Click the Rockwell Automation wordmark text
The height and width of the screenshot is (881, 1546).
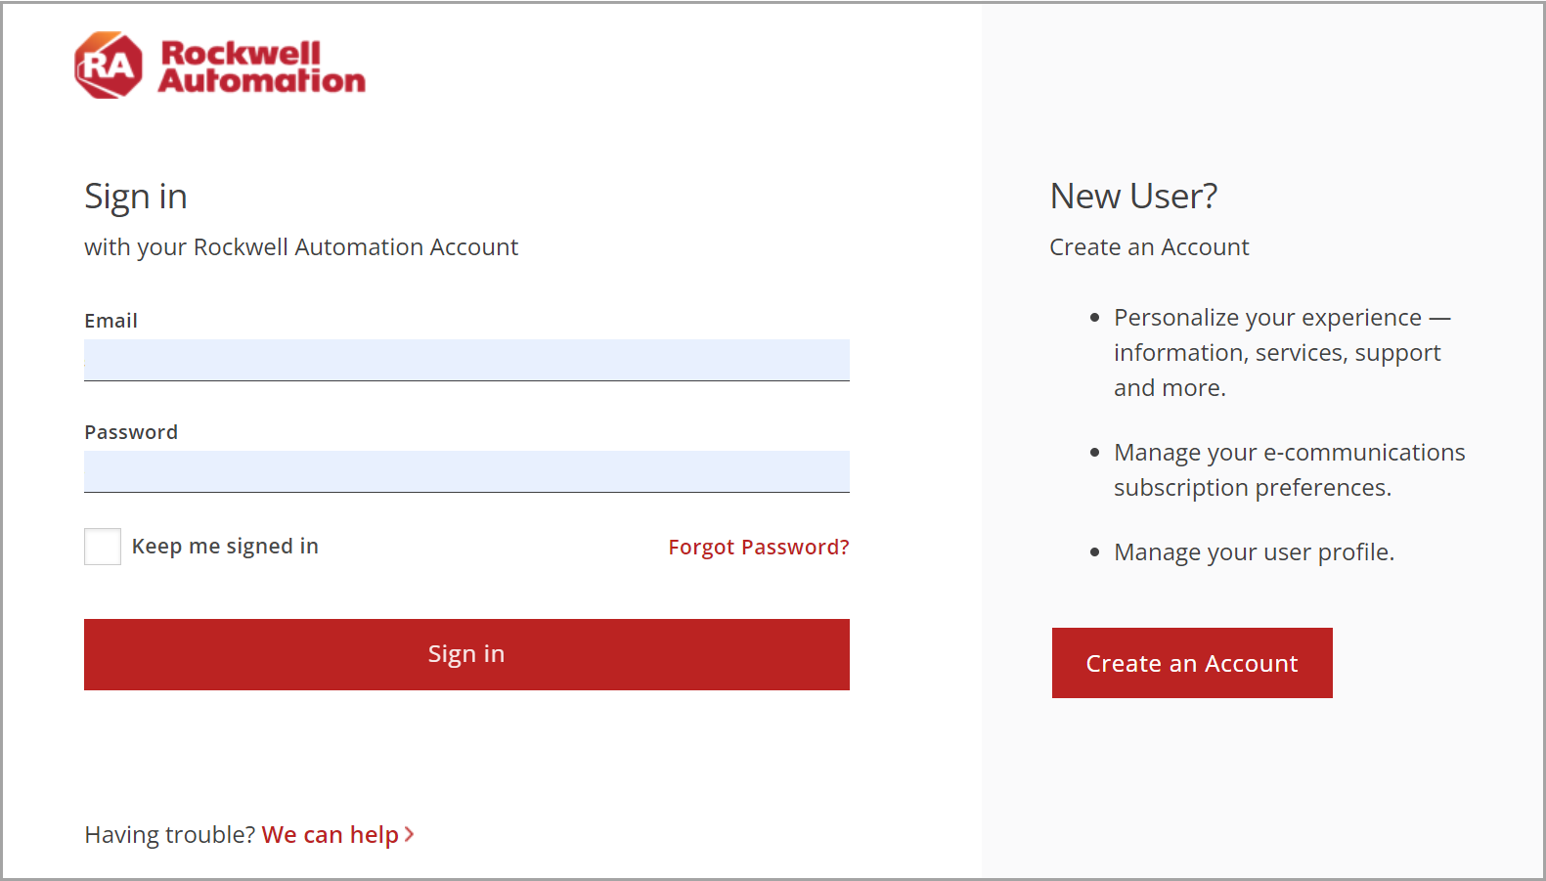[261, 66]
